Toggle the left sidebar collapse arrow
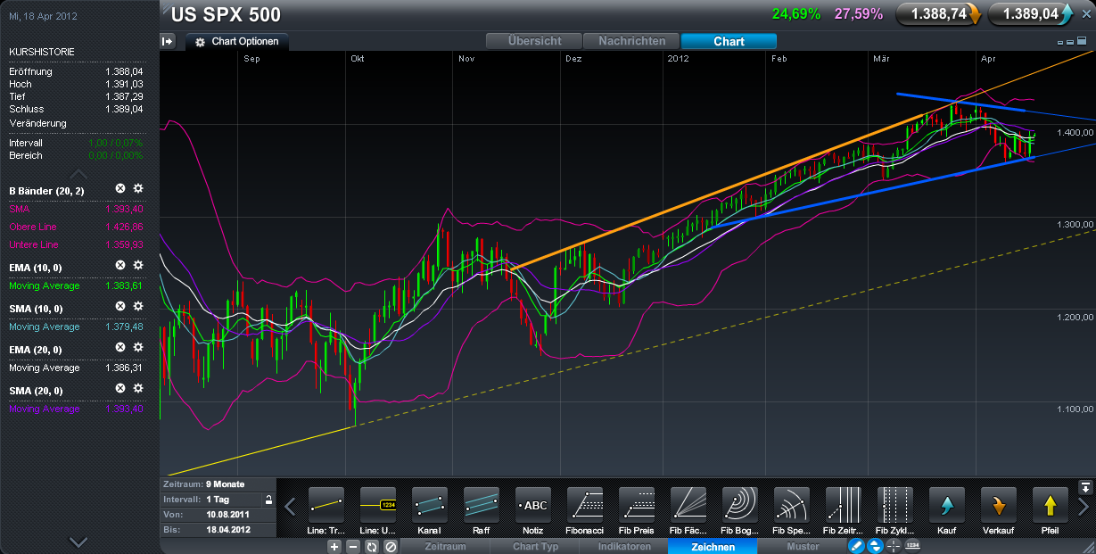 (x=168, y=41)
